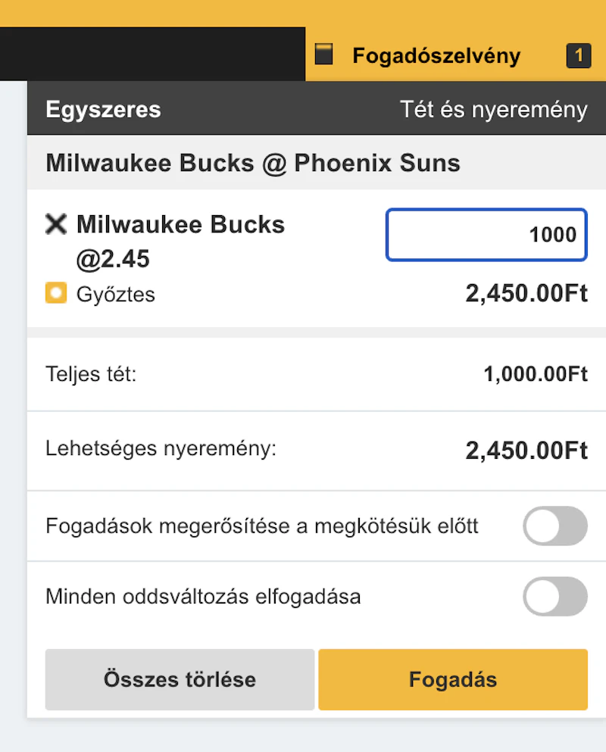Click the Lehetséges nyeremény label
The width and height of the screenshot is (606, 752).
(161, 448)
